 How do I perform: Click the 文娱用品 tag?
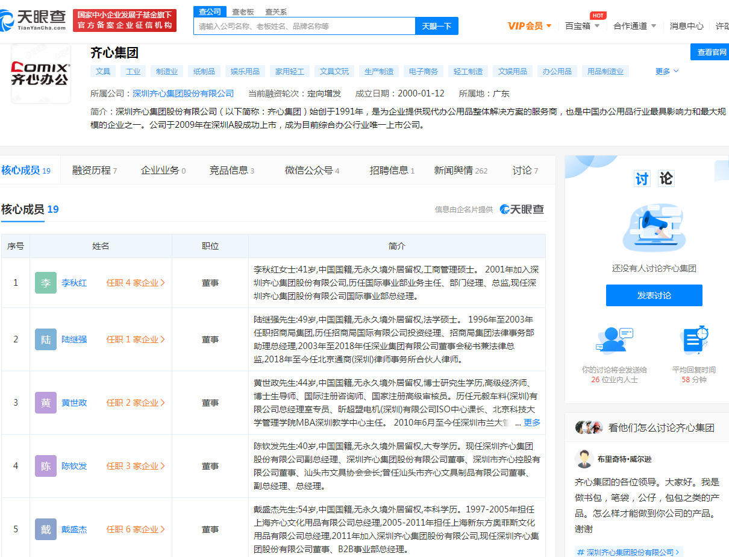click(x=513, y=71)
